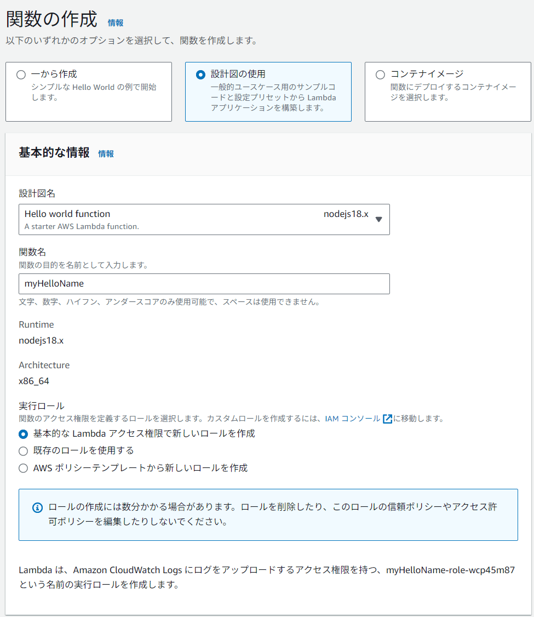Select the コンテナイメージ radio option
The height and width of the screenshot is (617, 534).
(x=380, y=75)
